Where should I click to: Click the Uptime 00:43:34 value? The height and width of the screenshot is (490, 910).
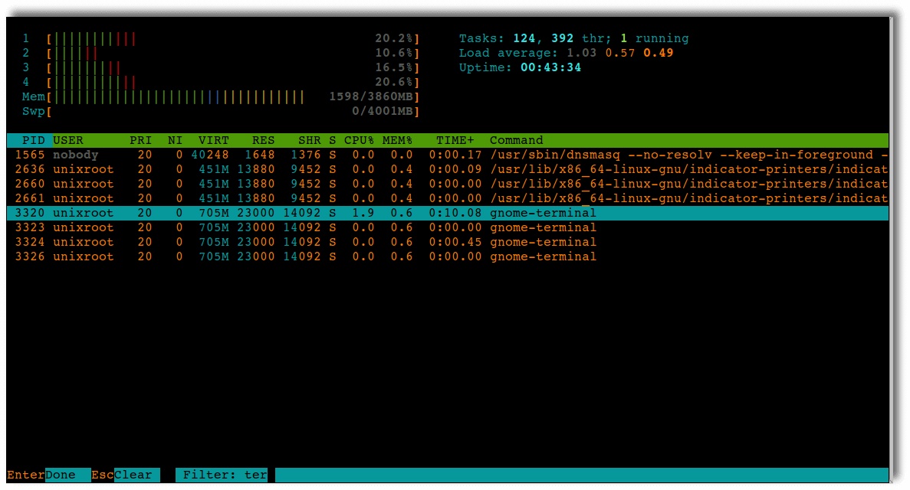coord(550,68)
